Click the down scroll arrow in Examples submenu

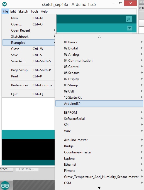click(99, 188)
